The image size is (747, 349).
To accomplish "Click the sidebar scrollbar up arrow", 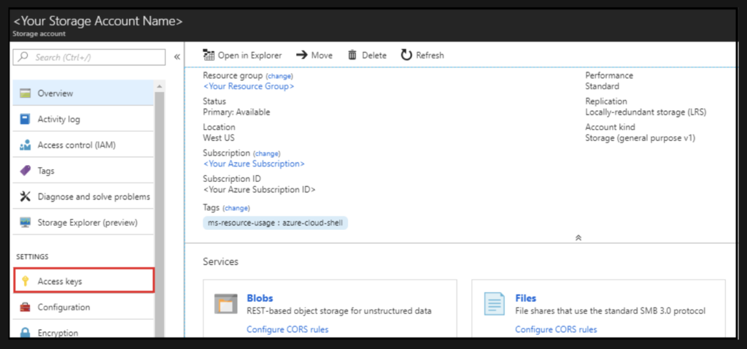I will tap(159, 86).
